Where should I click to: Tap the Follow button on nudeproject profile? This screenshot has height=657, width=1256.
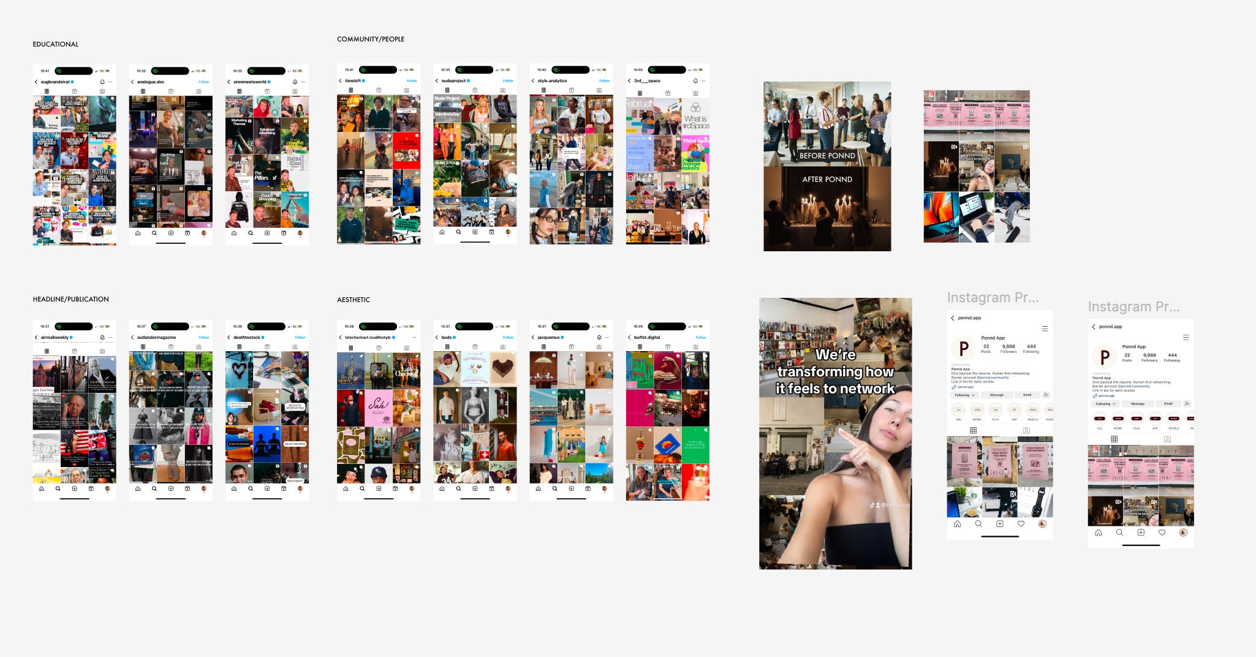(x=509, y=80)
